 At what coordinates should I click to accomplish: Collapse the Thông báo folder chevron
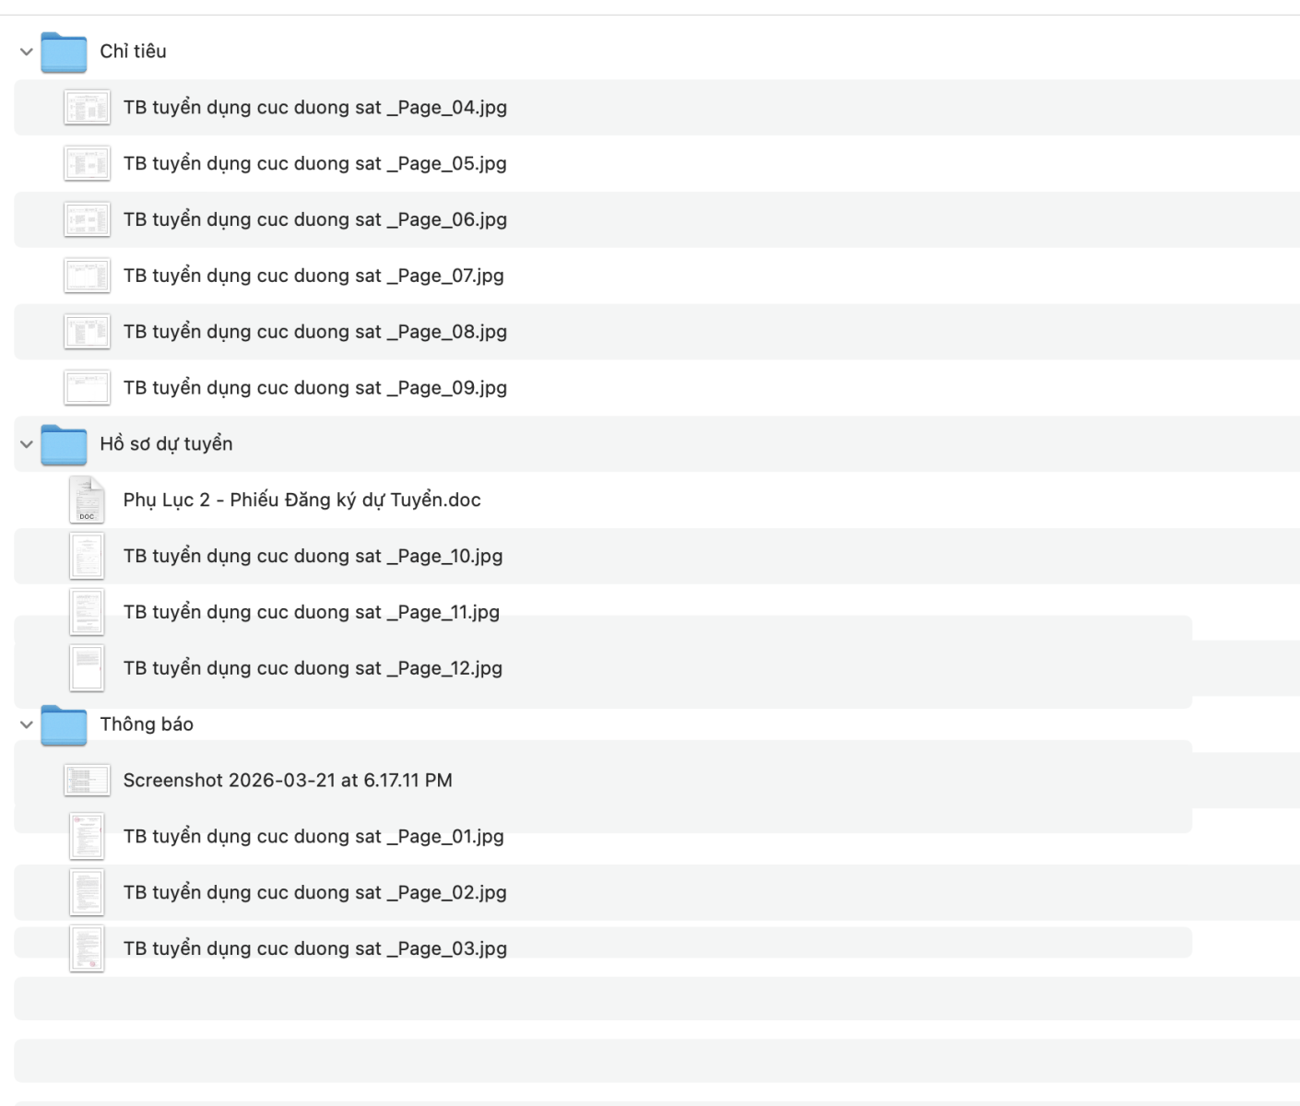coord(26,724)
